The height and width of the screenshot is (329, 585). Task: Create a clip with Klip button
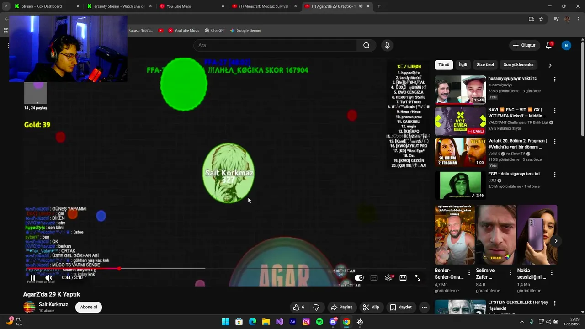[x=371, y=307]
